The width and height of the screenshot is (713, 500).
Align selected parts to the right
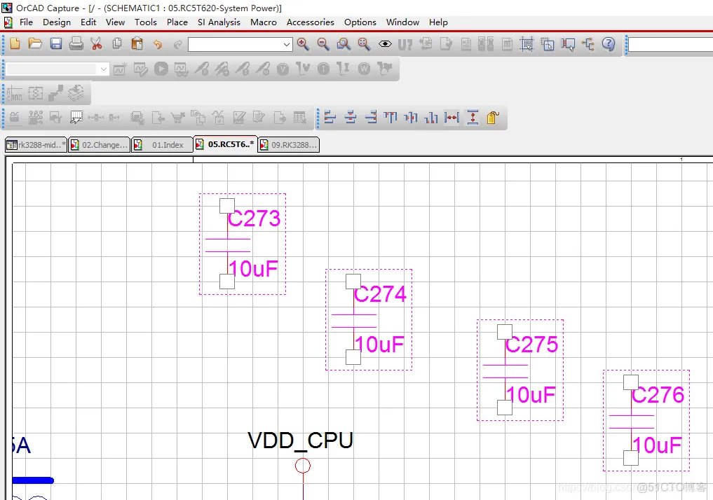pyautogui.click(x=371, y=118)
